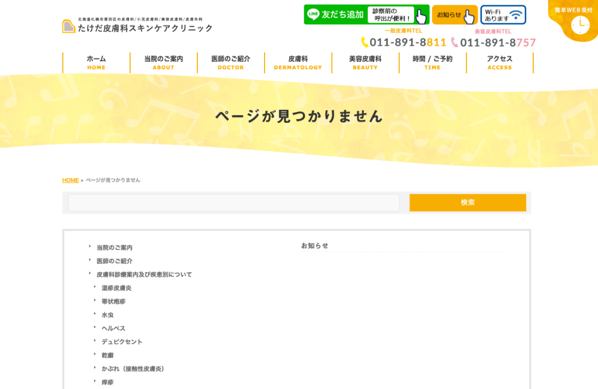
Task: Click the ページが見つかりません breadcrumb text
Action: click(x=113, y=180)
